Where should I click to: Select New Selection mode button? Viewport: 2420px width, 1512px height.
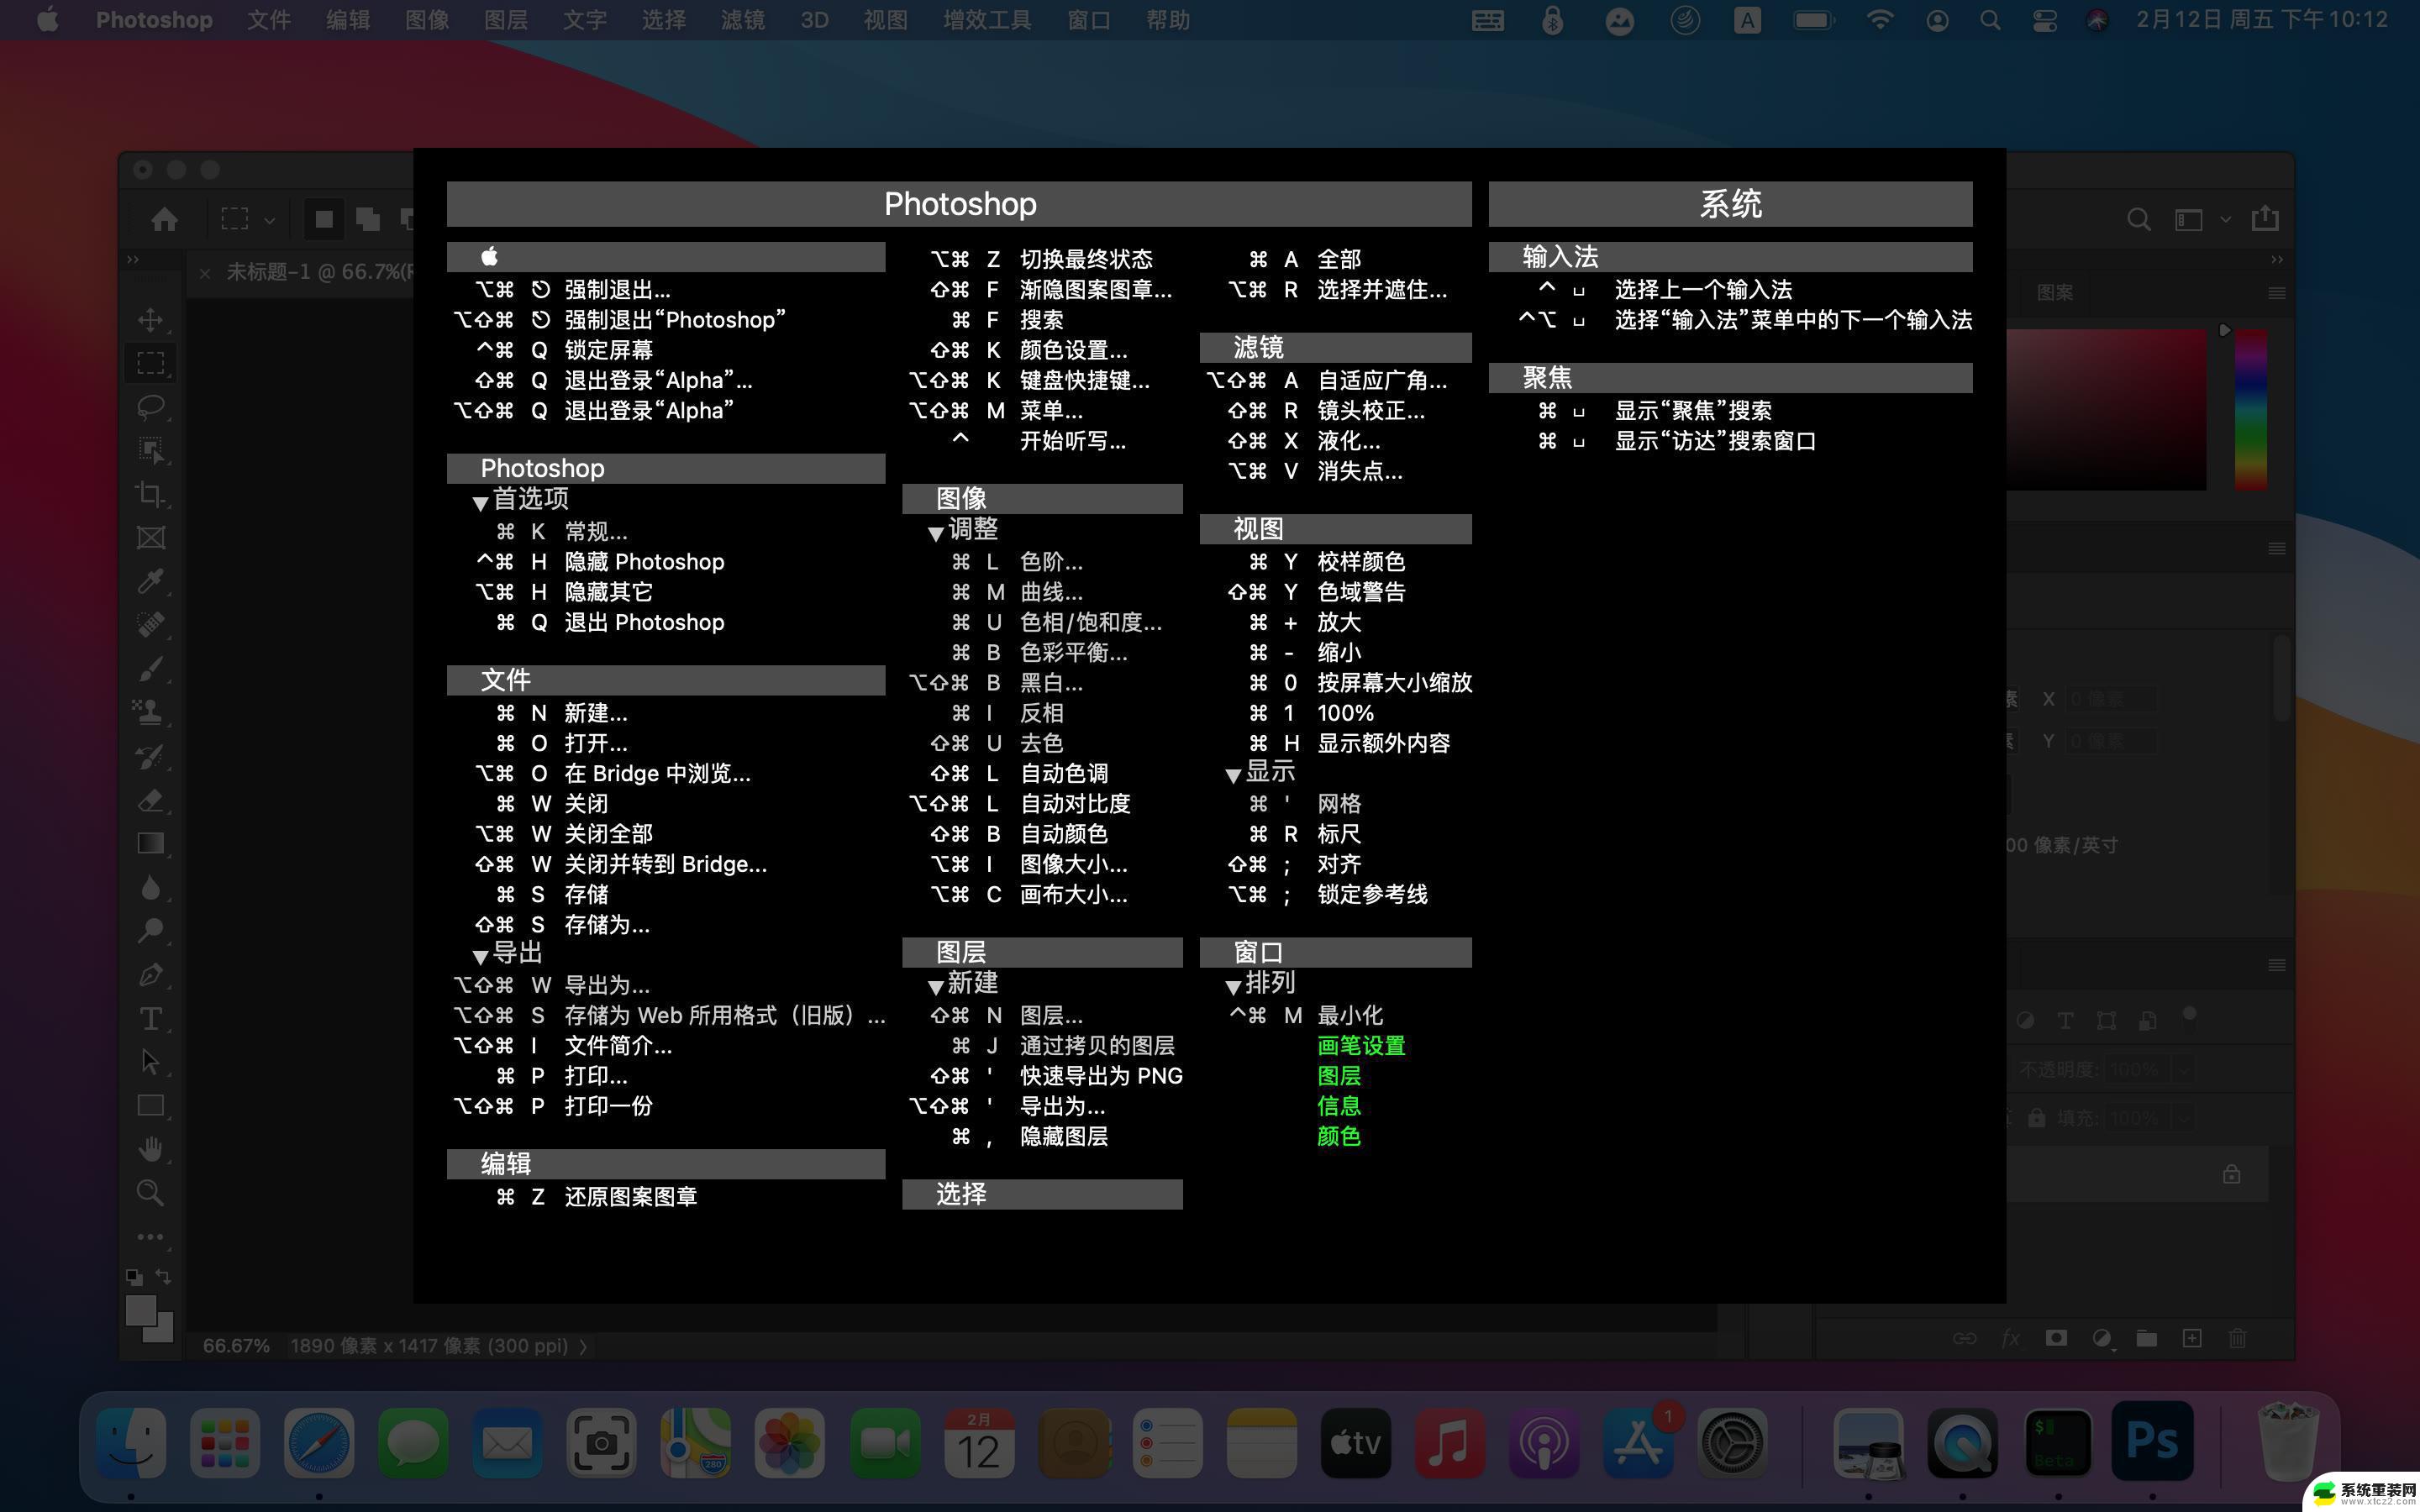pyautogui.click(x=324, y=219)
